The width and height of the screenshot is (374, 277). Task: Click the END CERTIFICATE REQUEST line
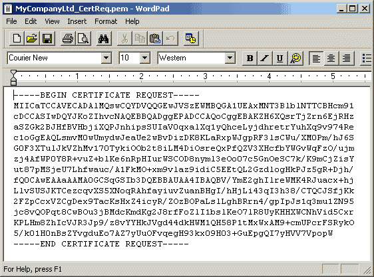[101, 244]
